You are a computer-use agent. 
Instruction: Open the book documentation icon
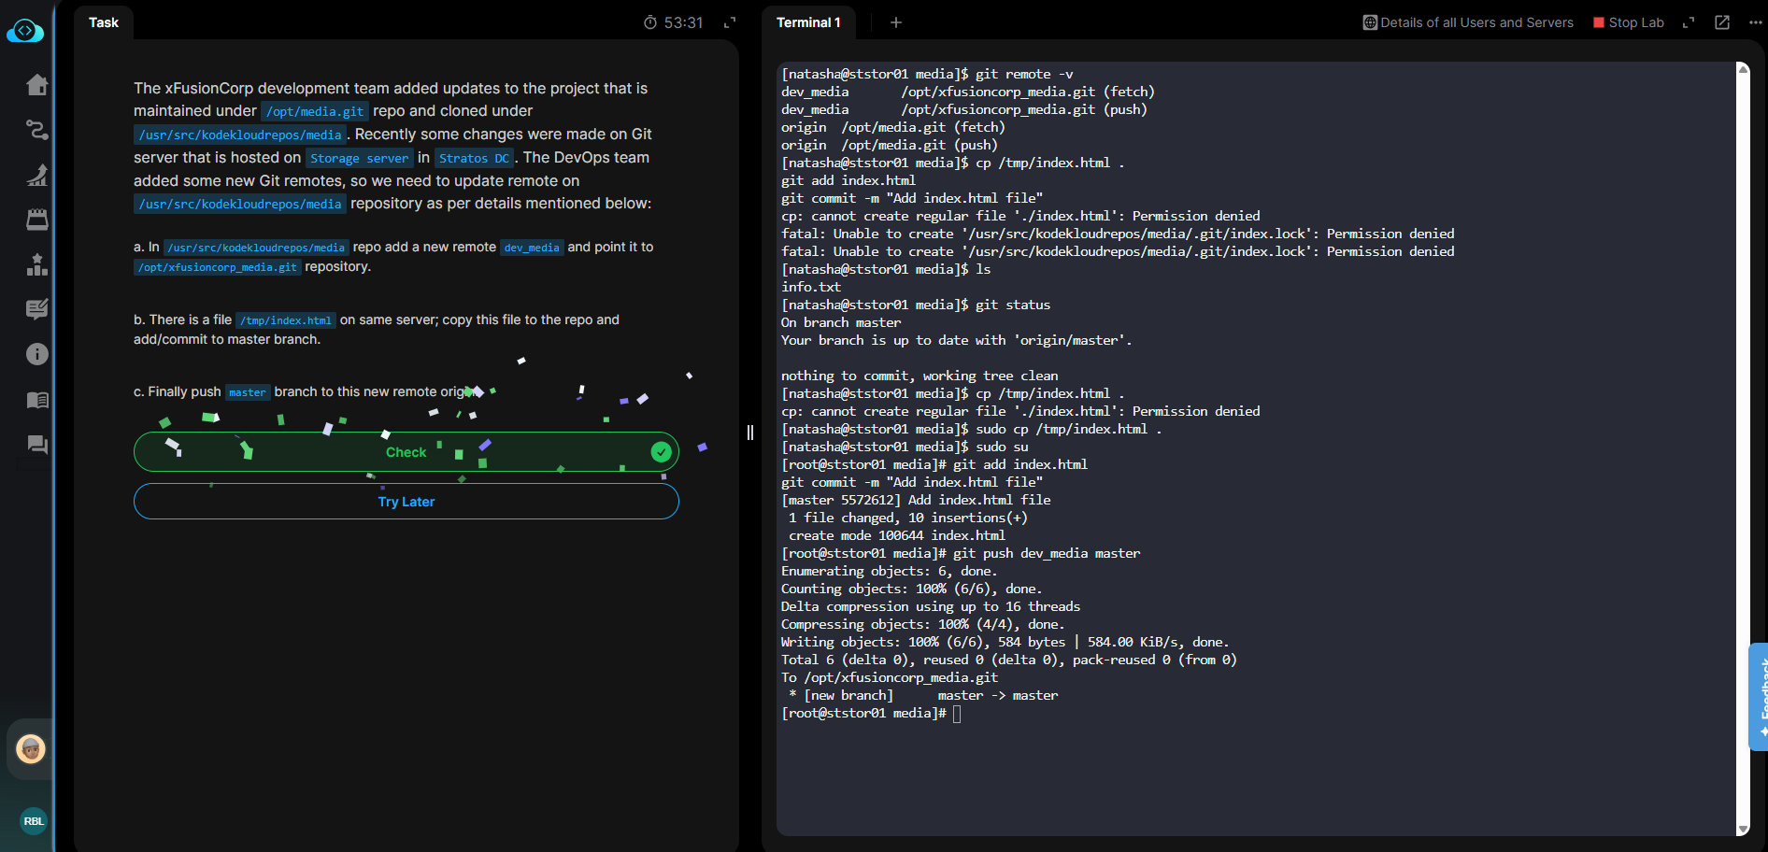point(36,400)
